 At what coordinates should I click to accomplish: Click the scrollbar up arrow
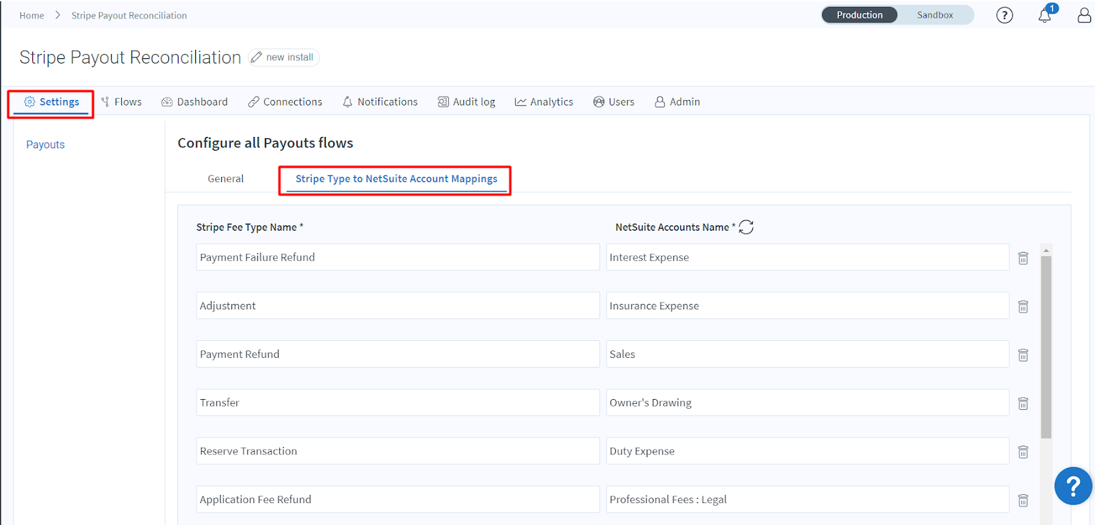click(x=1046, y=251)
